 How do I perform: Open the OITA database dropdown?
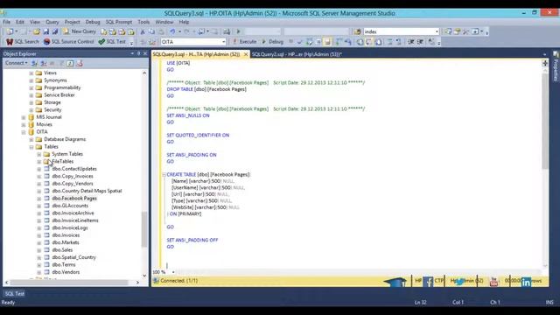[x=224, y=42]
